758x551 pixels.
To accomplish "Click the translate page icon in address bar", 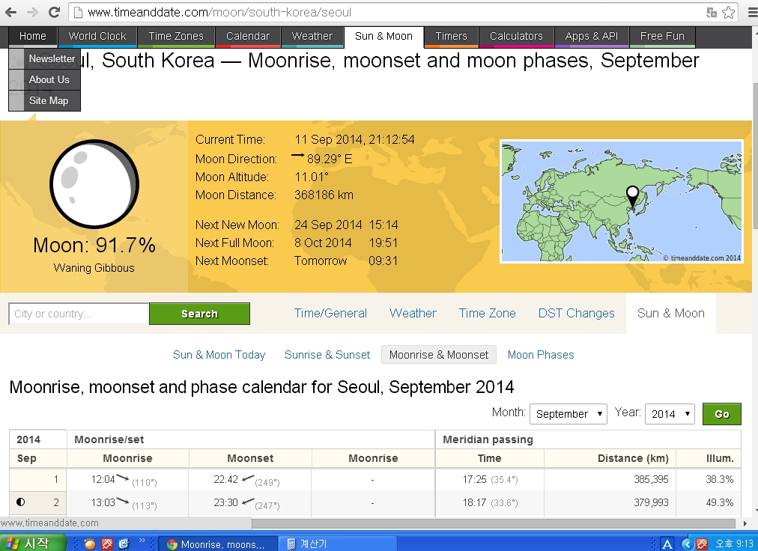I will tap(712, 13).
